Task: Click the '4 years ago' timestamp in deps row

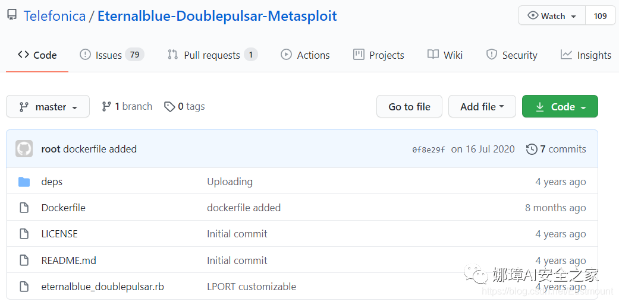Action: click(x=561, y=182)
